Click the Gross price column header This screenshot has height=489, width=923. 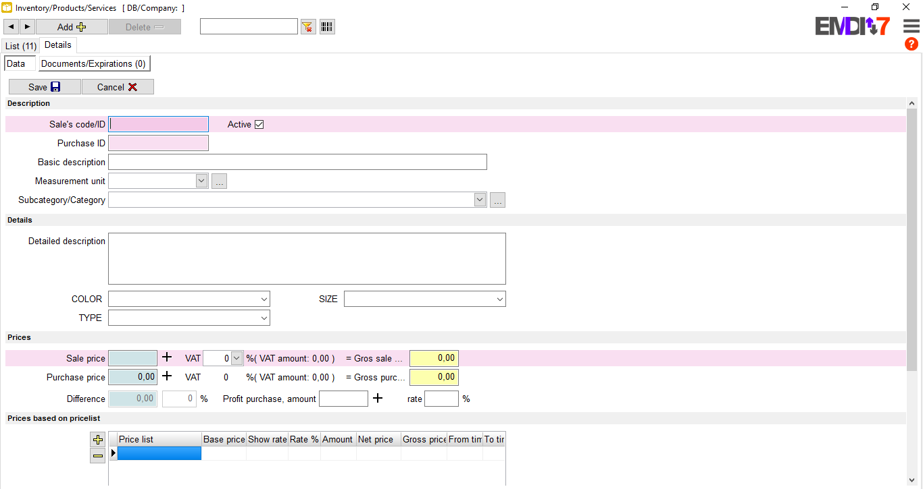click(x=424, y=439)
